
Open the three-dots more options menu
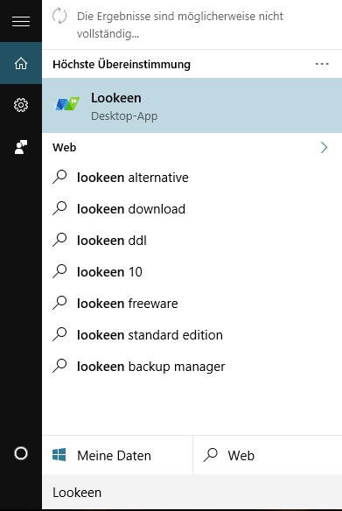[322, 64]
